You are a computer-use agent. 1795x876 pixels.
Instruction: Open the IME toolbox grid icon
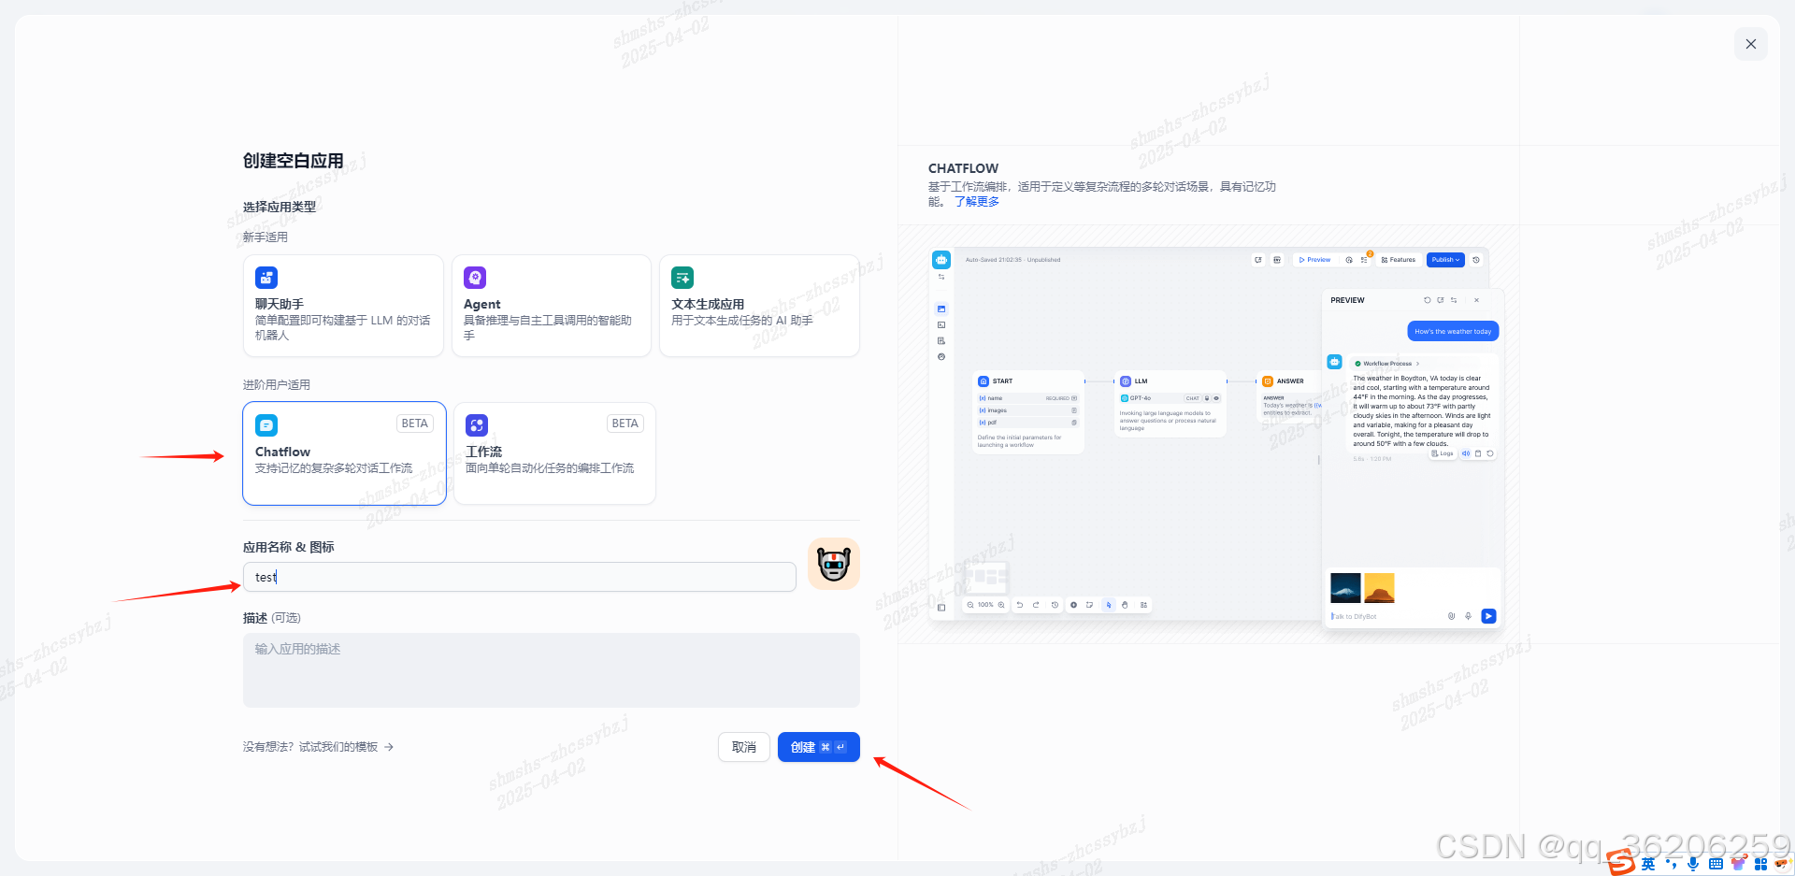(1760, 864)
